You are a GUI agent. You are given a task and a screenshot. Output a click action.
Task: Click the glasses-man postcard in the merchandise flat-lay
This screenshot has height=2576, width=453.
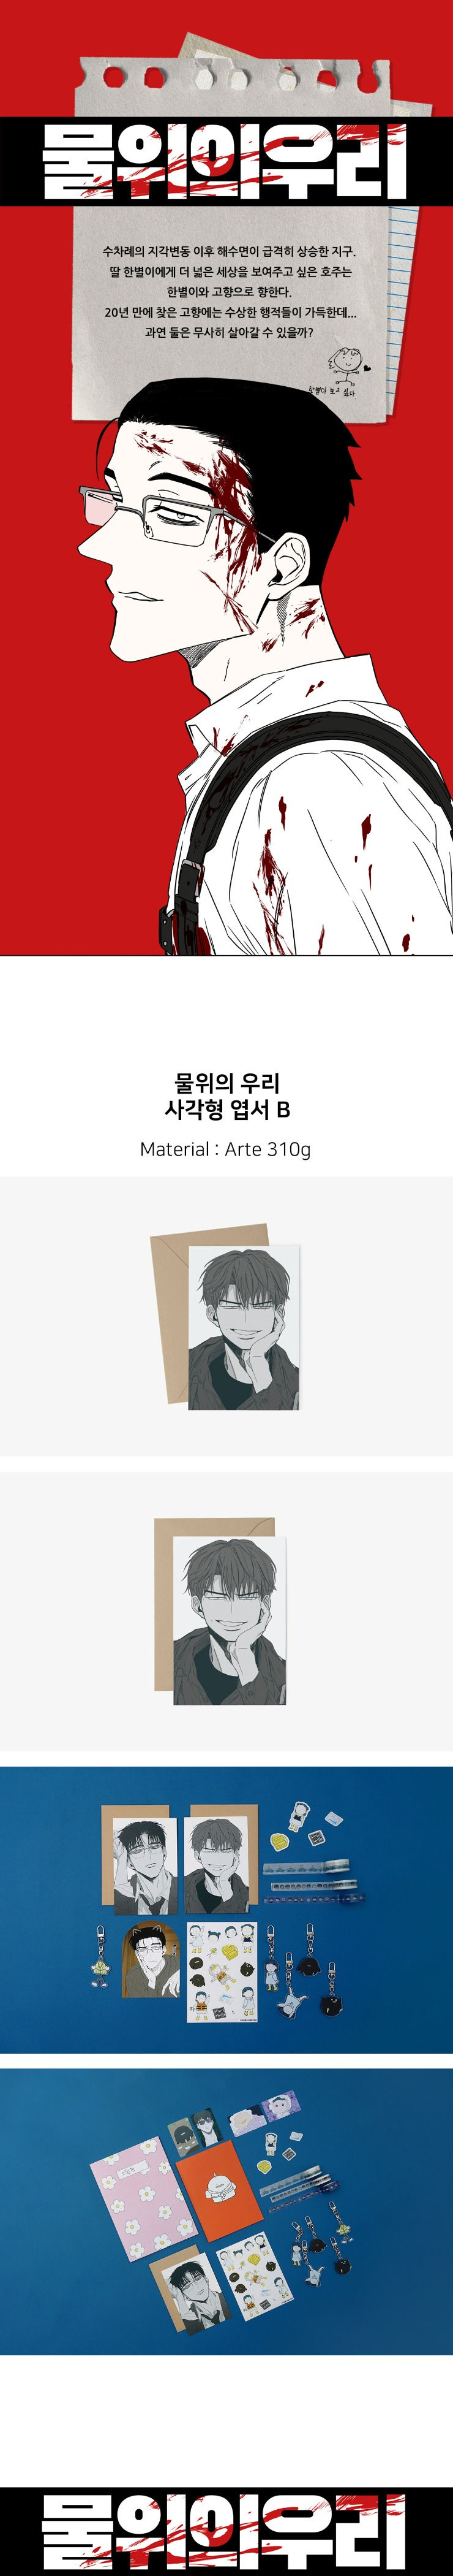[x=146, y=1866]
